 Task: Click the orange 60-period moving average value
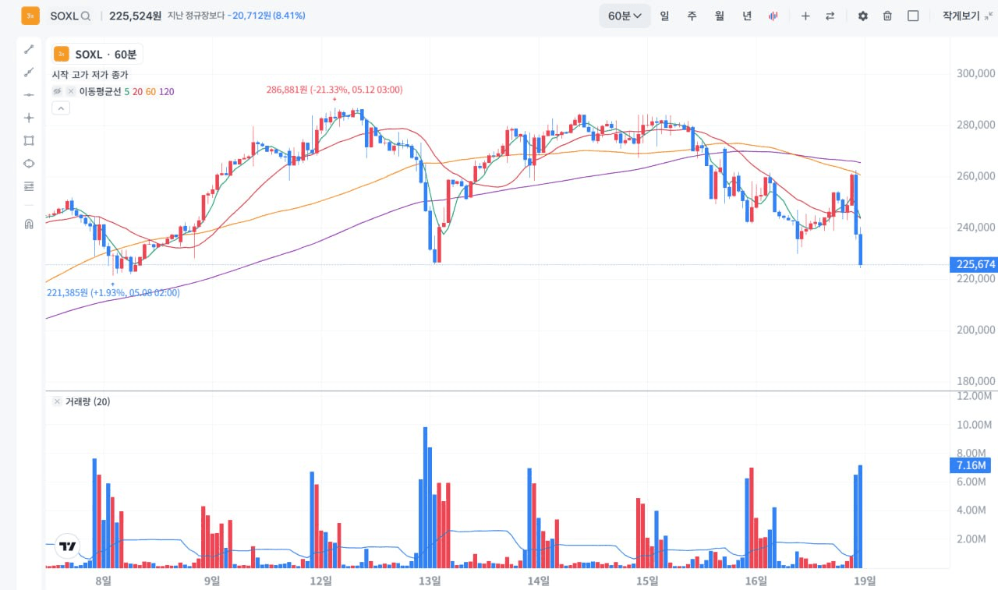pos(150,91)
